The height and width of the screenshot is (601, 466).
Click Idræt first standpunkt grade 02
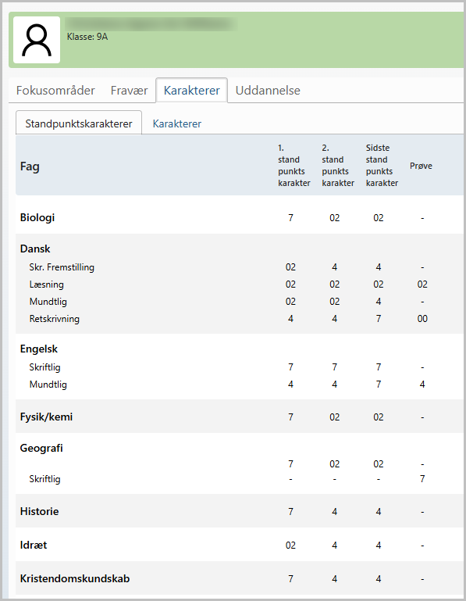click(290, 545)
